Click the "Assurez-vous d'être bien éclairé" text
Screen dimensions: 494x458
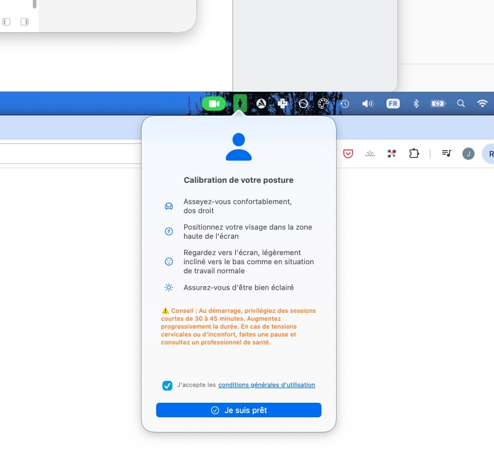pos(239,287)
